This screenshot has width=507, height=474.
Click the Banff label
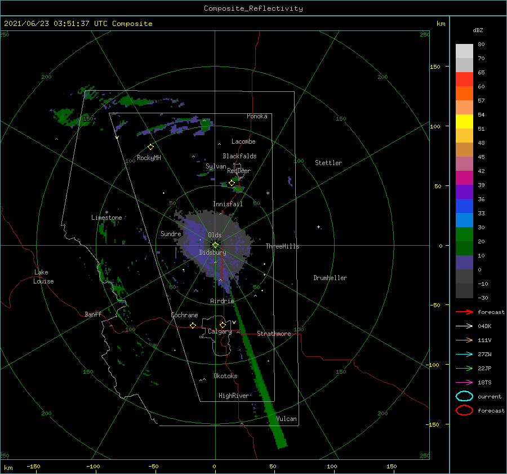tap(93, 314)
